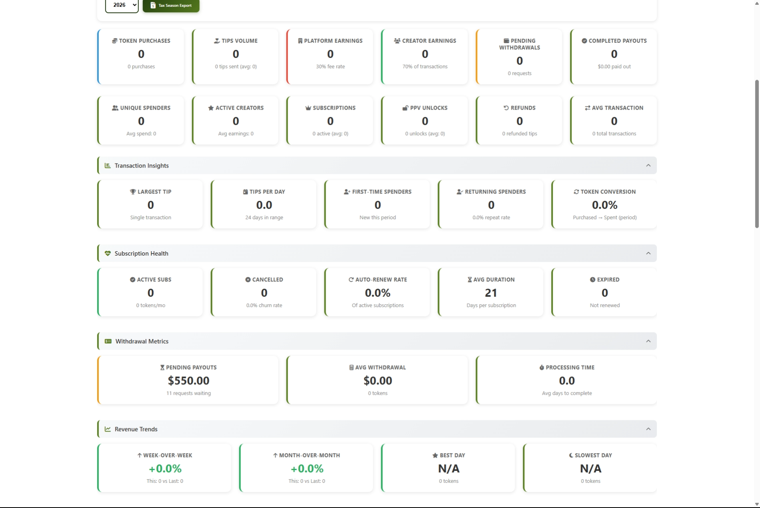The image size is (760, 508).
Task: Click the Subscription Health heart icon
Action: coord(108,254)
